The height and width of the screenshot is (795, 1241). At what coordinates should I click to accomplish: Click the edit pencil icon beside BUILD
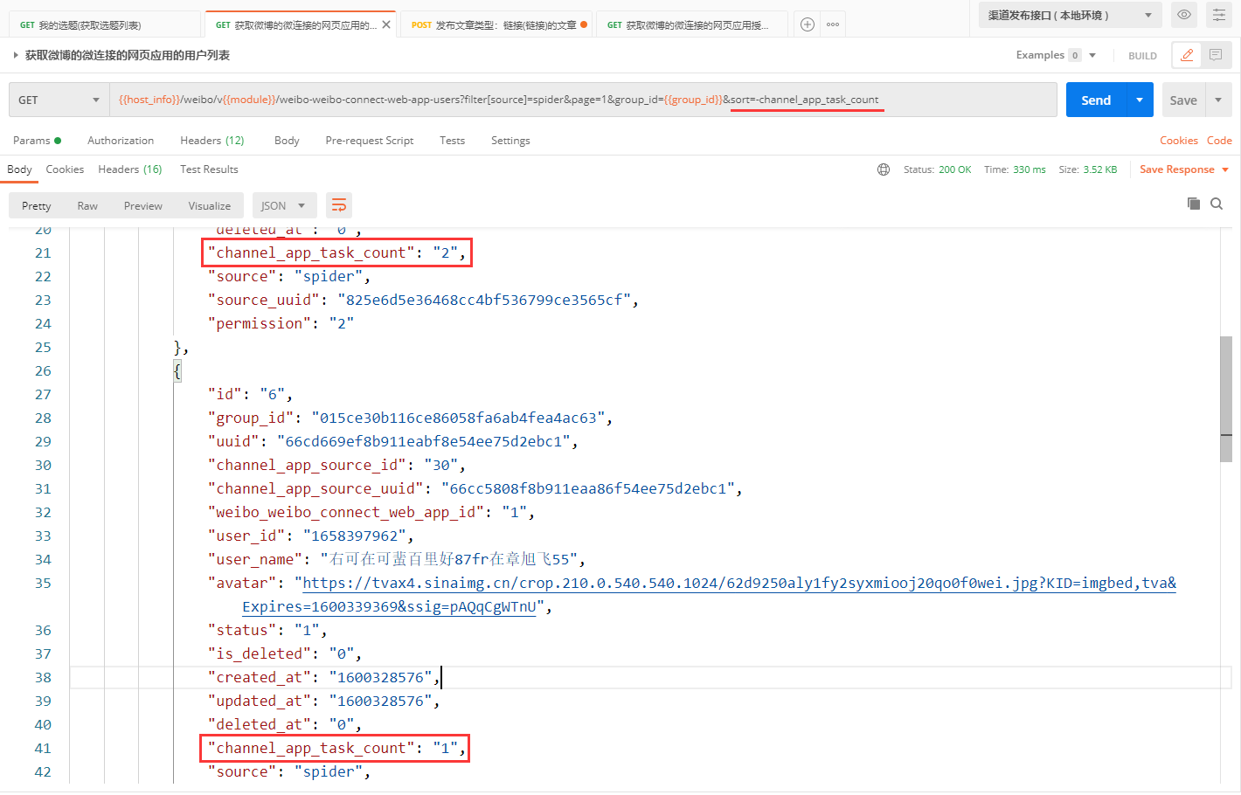click(1187, 55)
